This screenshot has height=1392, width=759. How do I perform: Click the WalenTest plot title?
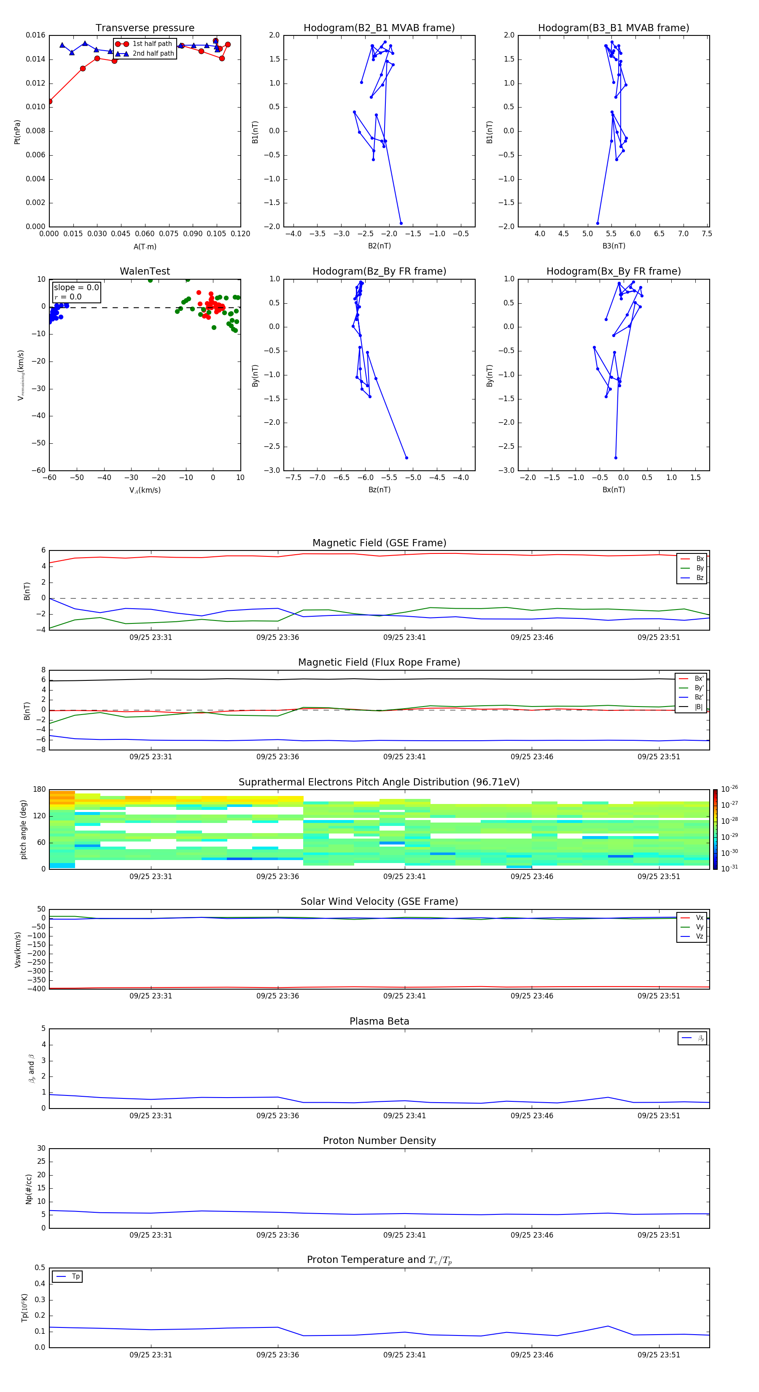click(145, 271)
